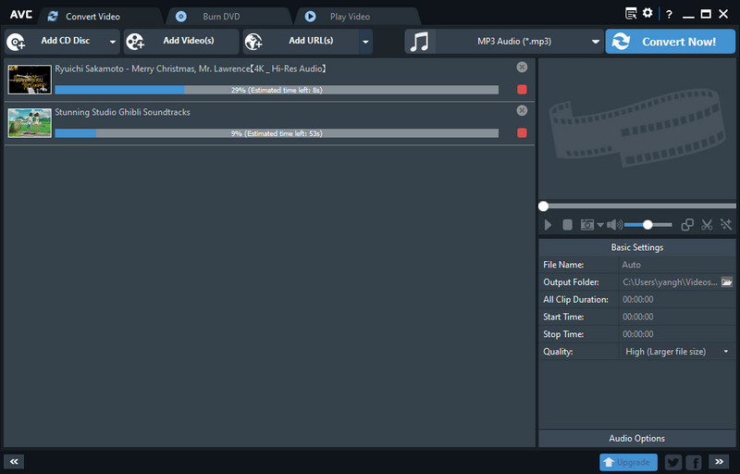Click the preview seek bar handle
Viewport: 740px width, 474px height.
543,206
